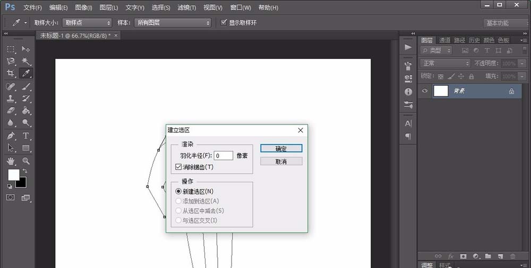The width and height of the screenshot is (531, 268).
Task: Select the Brush tool
Action: coord(26,86)
